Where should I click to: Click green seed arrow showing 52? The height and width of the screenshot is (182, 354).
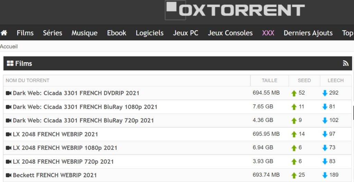(x=294, y=93)
